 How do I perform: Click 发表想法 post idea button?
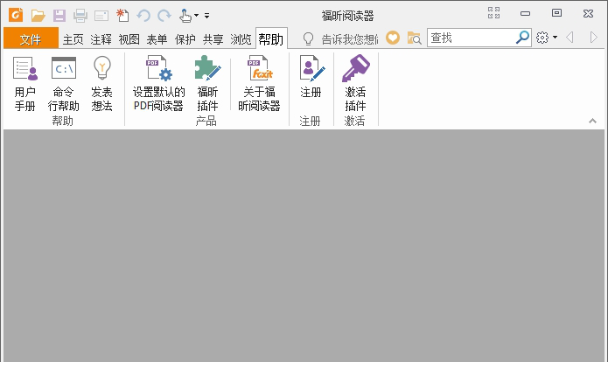pos(101,84)
